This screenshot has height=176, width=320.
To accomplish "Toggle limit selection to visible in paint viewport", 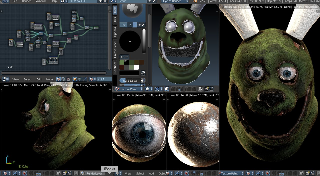I will click(x=167, y=89).
